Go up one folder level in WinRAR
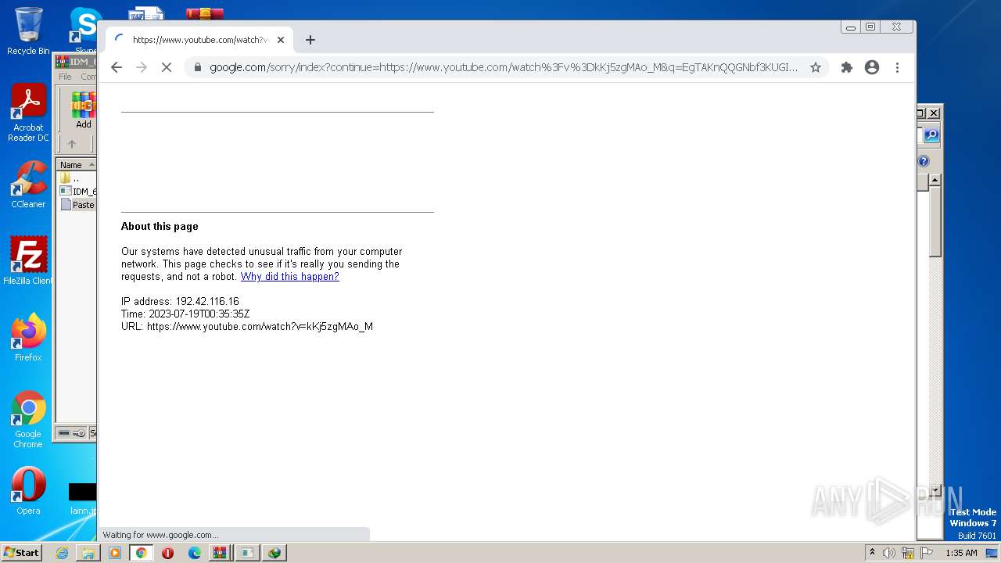Screen dimensions: 1001x563 pos(72,144)
